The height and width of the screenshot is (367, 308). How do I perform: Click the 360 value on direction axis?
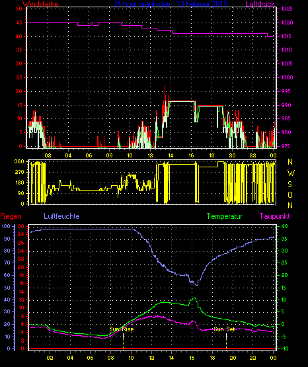[19, 161]
